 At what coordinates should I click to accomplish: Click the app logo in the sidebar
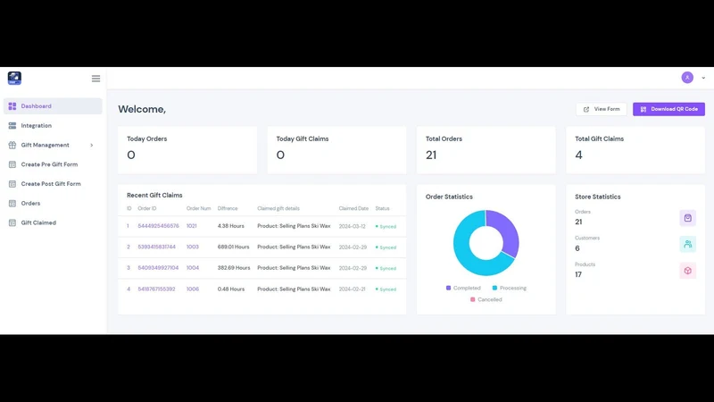14,78
